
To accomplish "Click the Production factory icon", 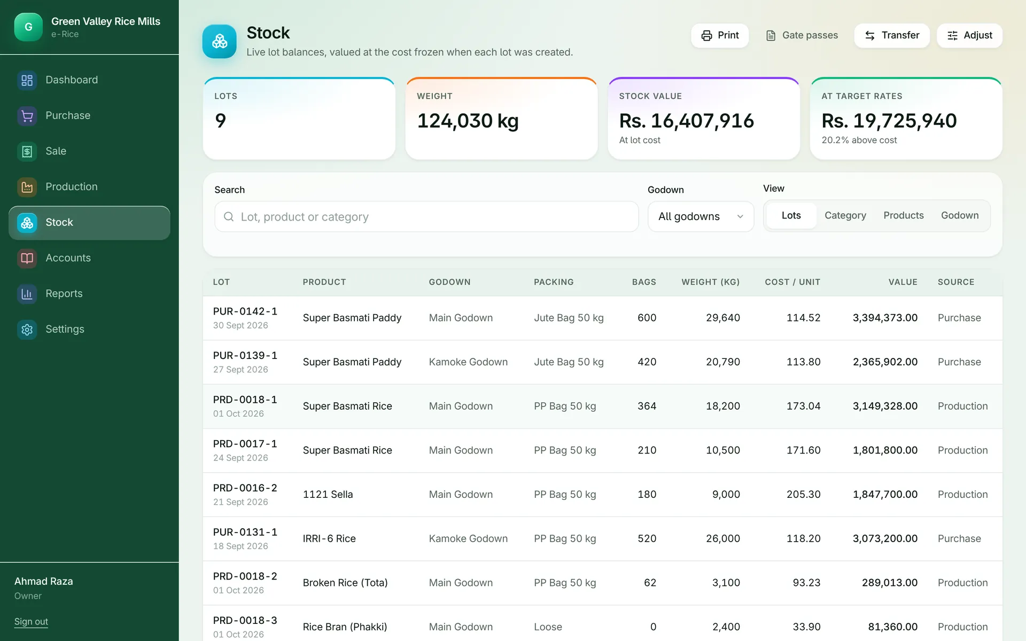I will [27, 187].
